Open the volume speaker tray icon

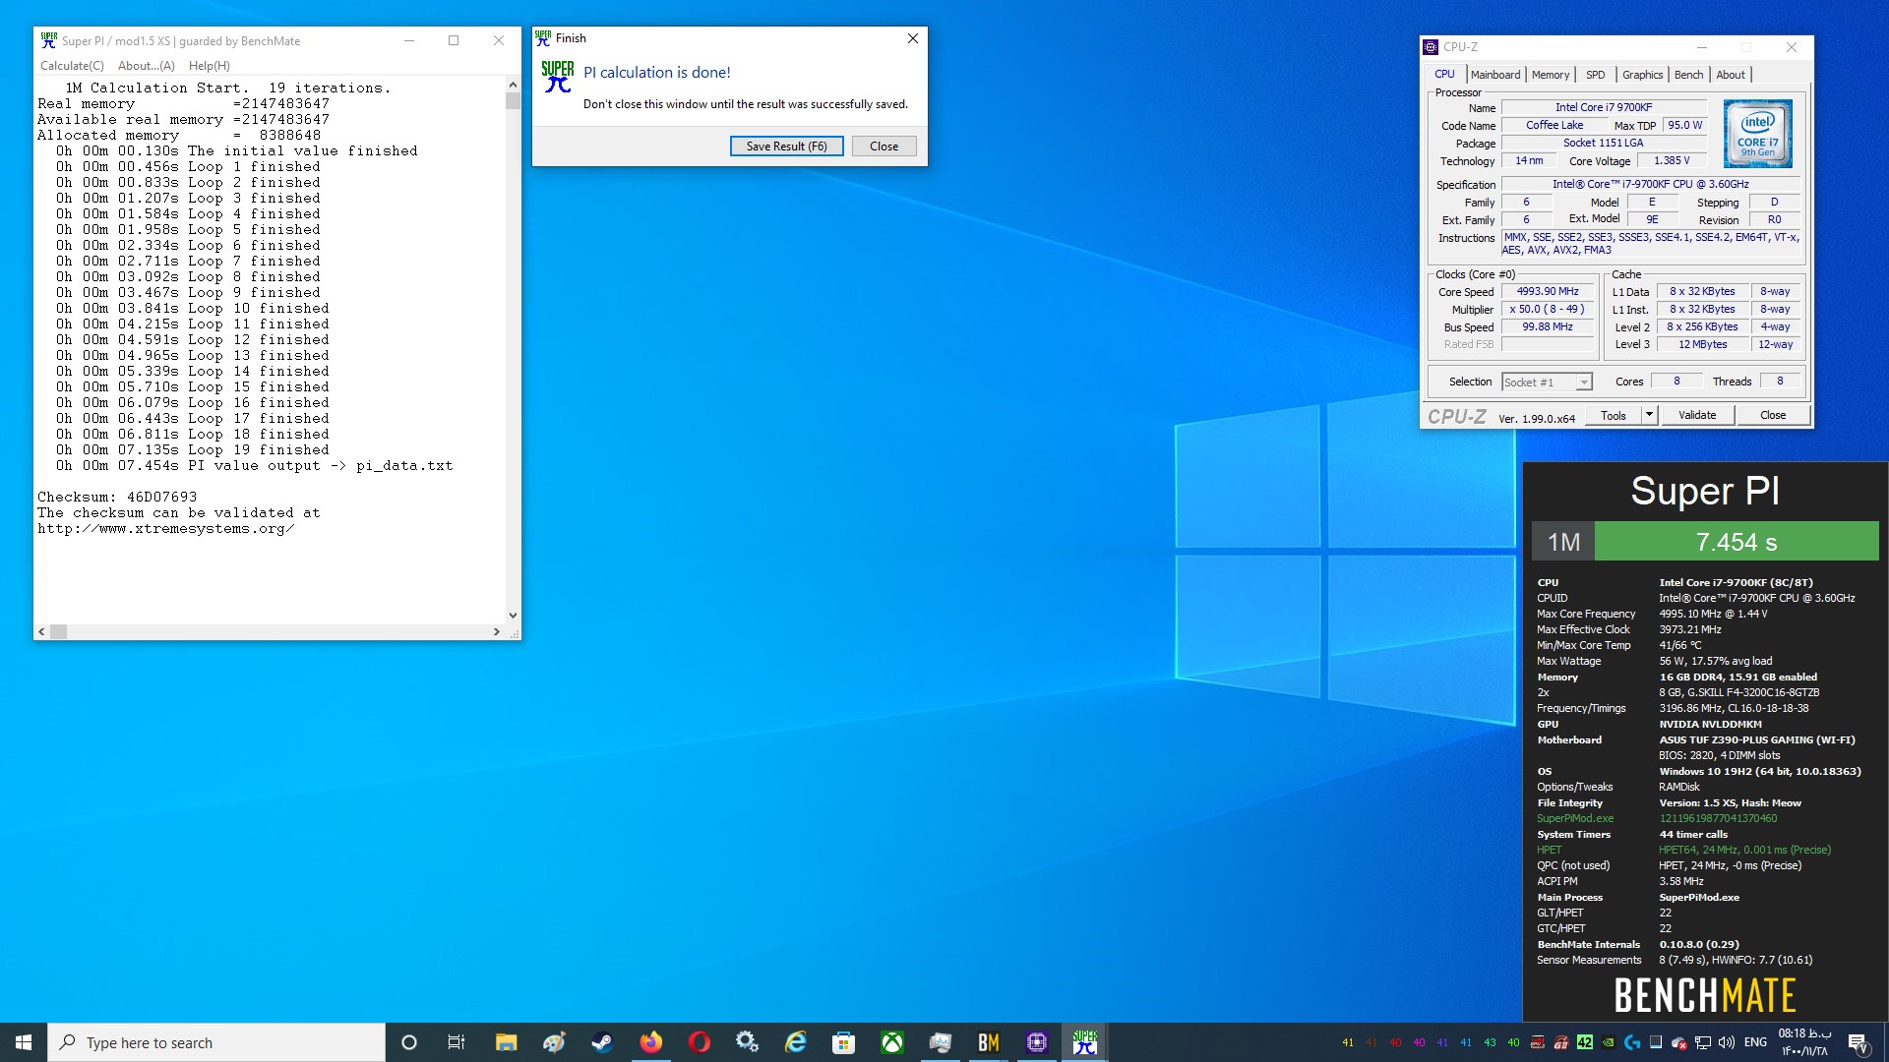[1727, 1042]
